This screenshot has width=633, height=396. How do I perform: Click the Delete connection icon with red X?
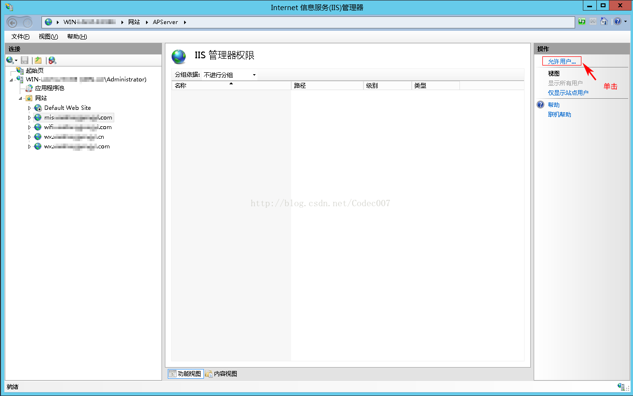(x=52, y=60)
